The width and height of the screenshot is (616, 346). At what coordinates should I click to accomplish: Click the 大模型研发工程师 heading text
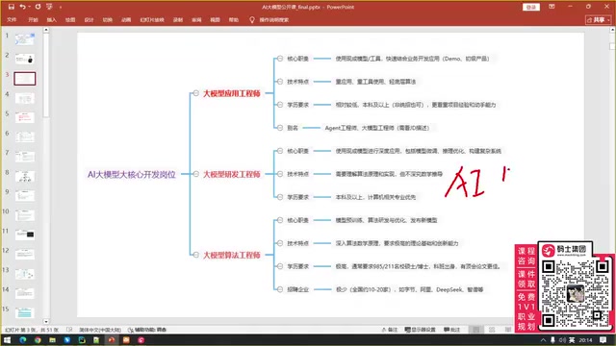(x=231, y=174)
